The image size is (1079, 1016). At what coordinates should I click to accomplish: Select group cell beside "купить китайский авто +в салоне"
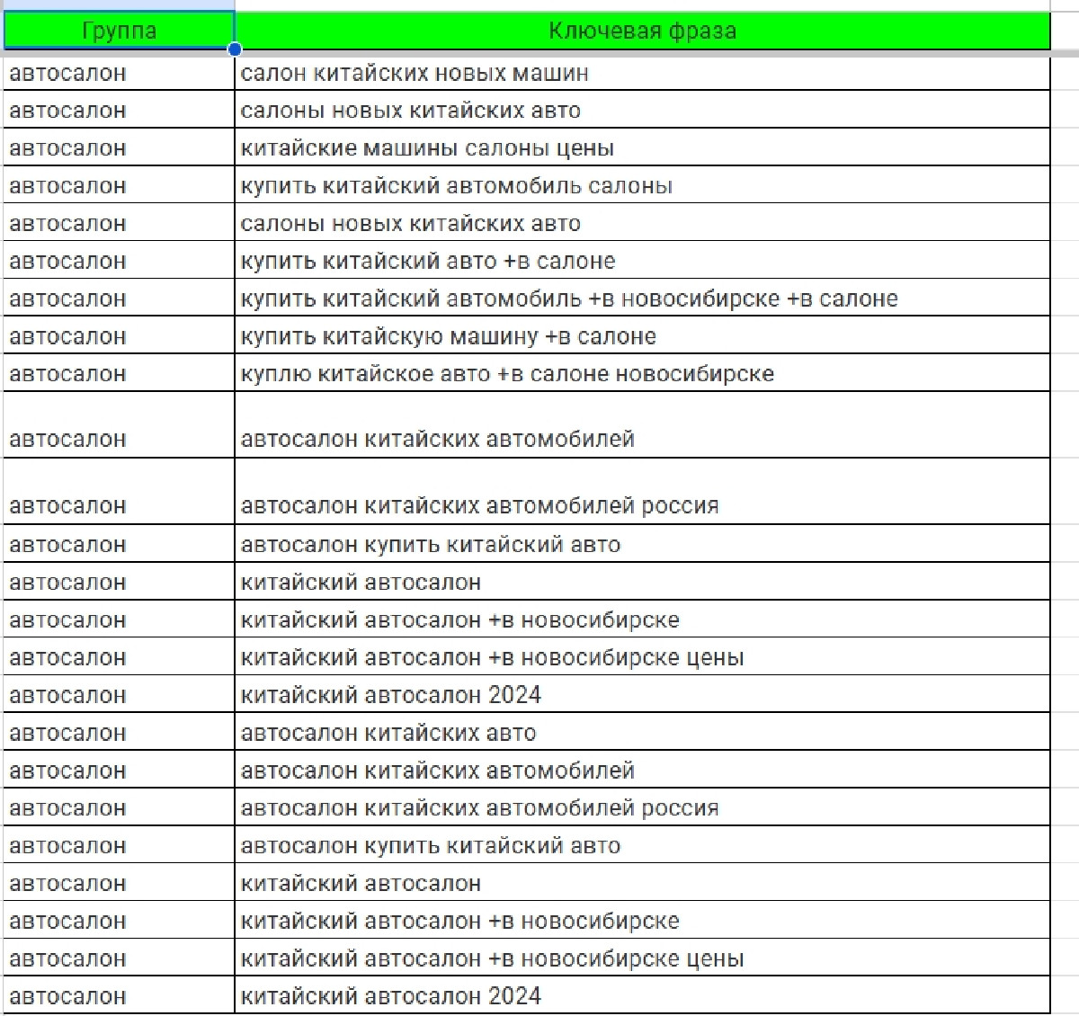pyautogui.click(x=119, y=262)
